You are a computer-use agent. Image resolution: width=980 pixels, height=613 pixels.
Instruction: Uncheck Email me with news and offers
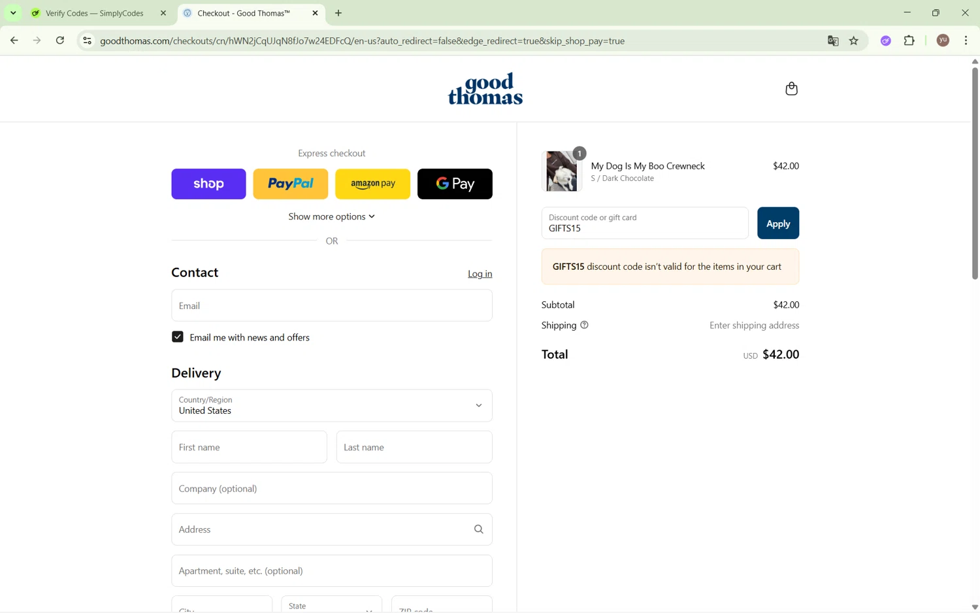click(x=178, y=337)
